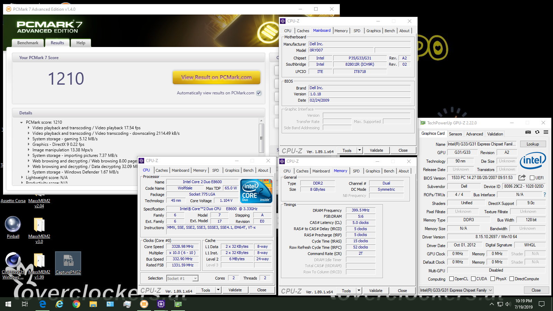The width and height of the screenshot is (553, 311).
Task: Launch Internet Explorer from the taskbar
Action: [59, 304]
